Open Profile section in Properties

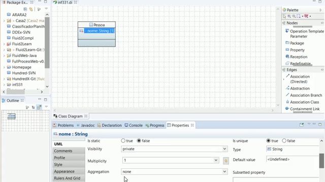pyautogui.click(x=69, y=158)
